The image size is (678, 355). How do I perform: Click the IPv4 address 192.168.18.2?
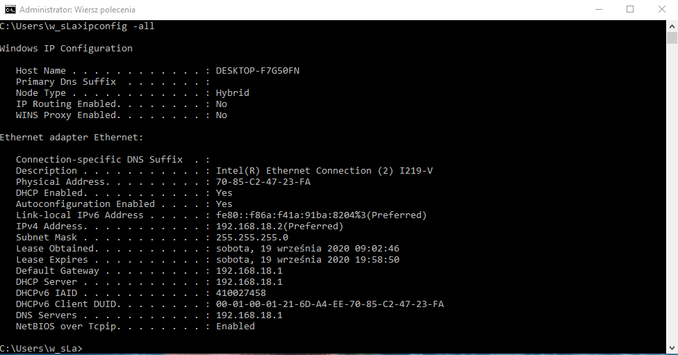249,226
